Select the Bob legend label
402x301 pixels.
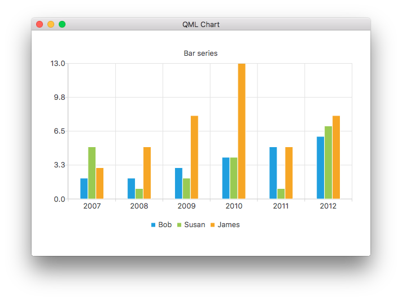click(x=165, y=225)
